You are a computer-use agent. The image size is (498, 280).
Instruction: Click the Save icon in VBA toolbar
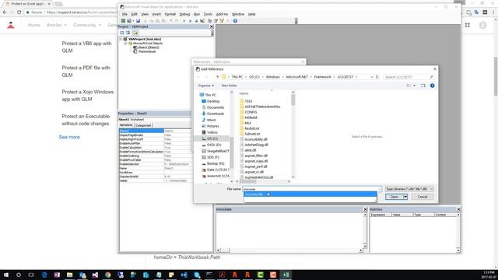click(x=138, y=21)
